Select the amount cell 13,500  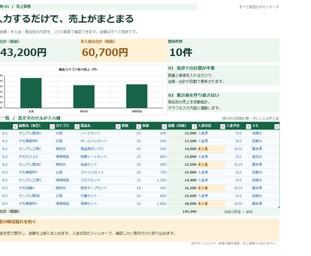click(191, 141)
